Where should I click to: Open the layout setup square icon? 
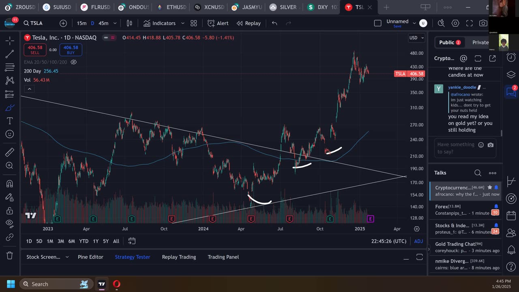coord(377,23)
